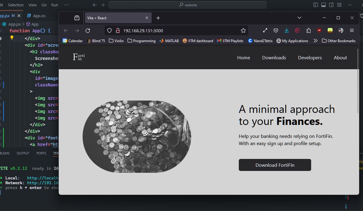Toggle VS Code bottom panel layout icon
This screenshot has width=363, height=211.
point(323,5)
